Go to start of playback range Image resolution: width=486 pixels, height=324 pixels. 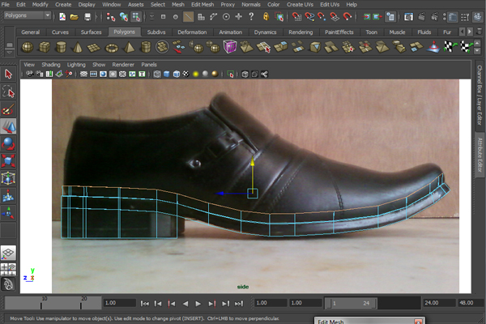point(144,304)
